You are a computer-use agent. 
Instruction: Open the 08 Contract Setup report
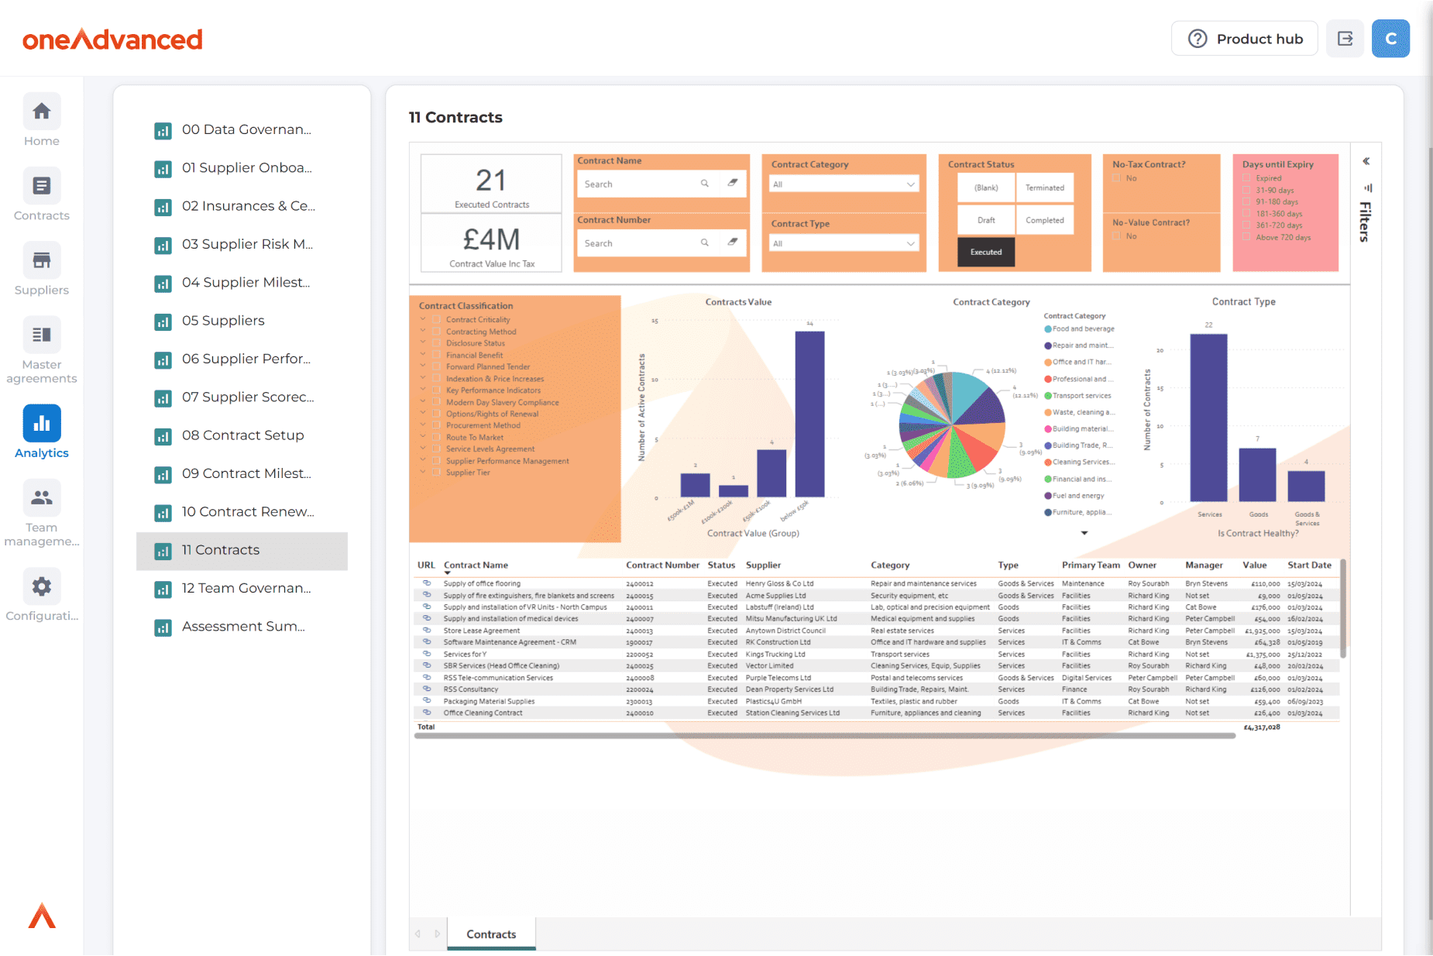[x=242, y=435]
